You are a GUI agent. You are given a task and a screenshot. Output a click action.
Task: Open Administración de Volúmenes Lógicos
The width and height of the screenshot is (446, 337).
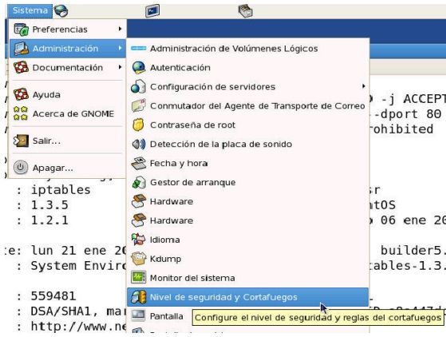[247, 49]
